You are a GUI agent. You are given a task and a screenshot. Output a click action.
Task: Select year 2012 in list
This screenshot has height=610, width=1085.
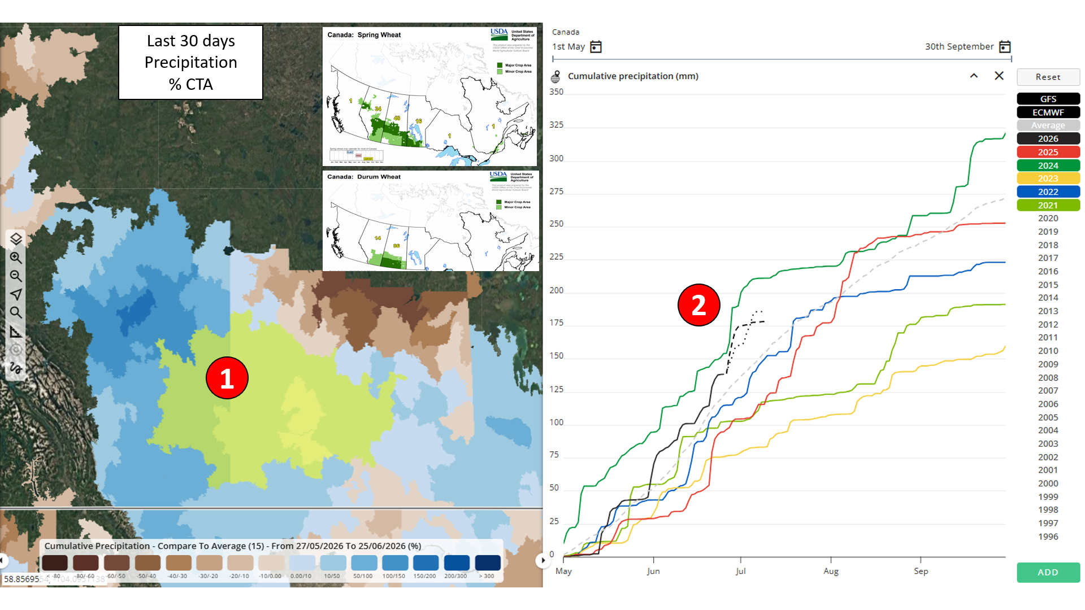coord(1048,324)
